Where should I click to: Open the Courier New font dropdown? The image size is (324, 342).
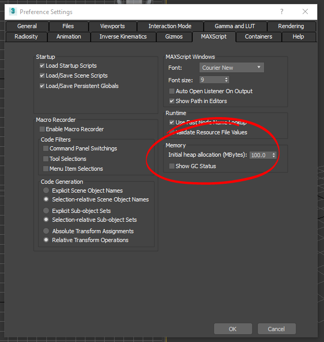click(232, 68)
